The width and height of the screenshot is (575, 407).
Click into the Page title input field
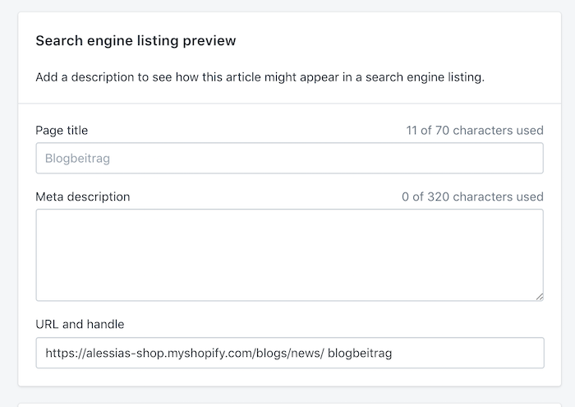coord(289,158)
